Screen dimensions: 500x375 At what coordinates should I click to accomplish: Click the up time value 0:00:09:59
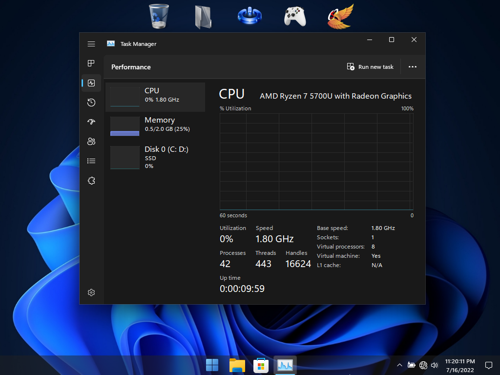[x=242, y=289]
